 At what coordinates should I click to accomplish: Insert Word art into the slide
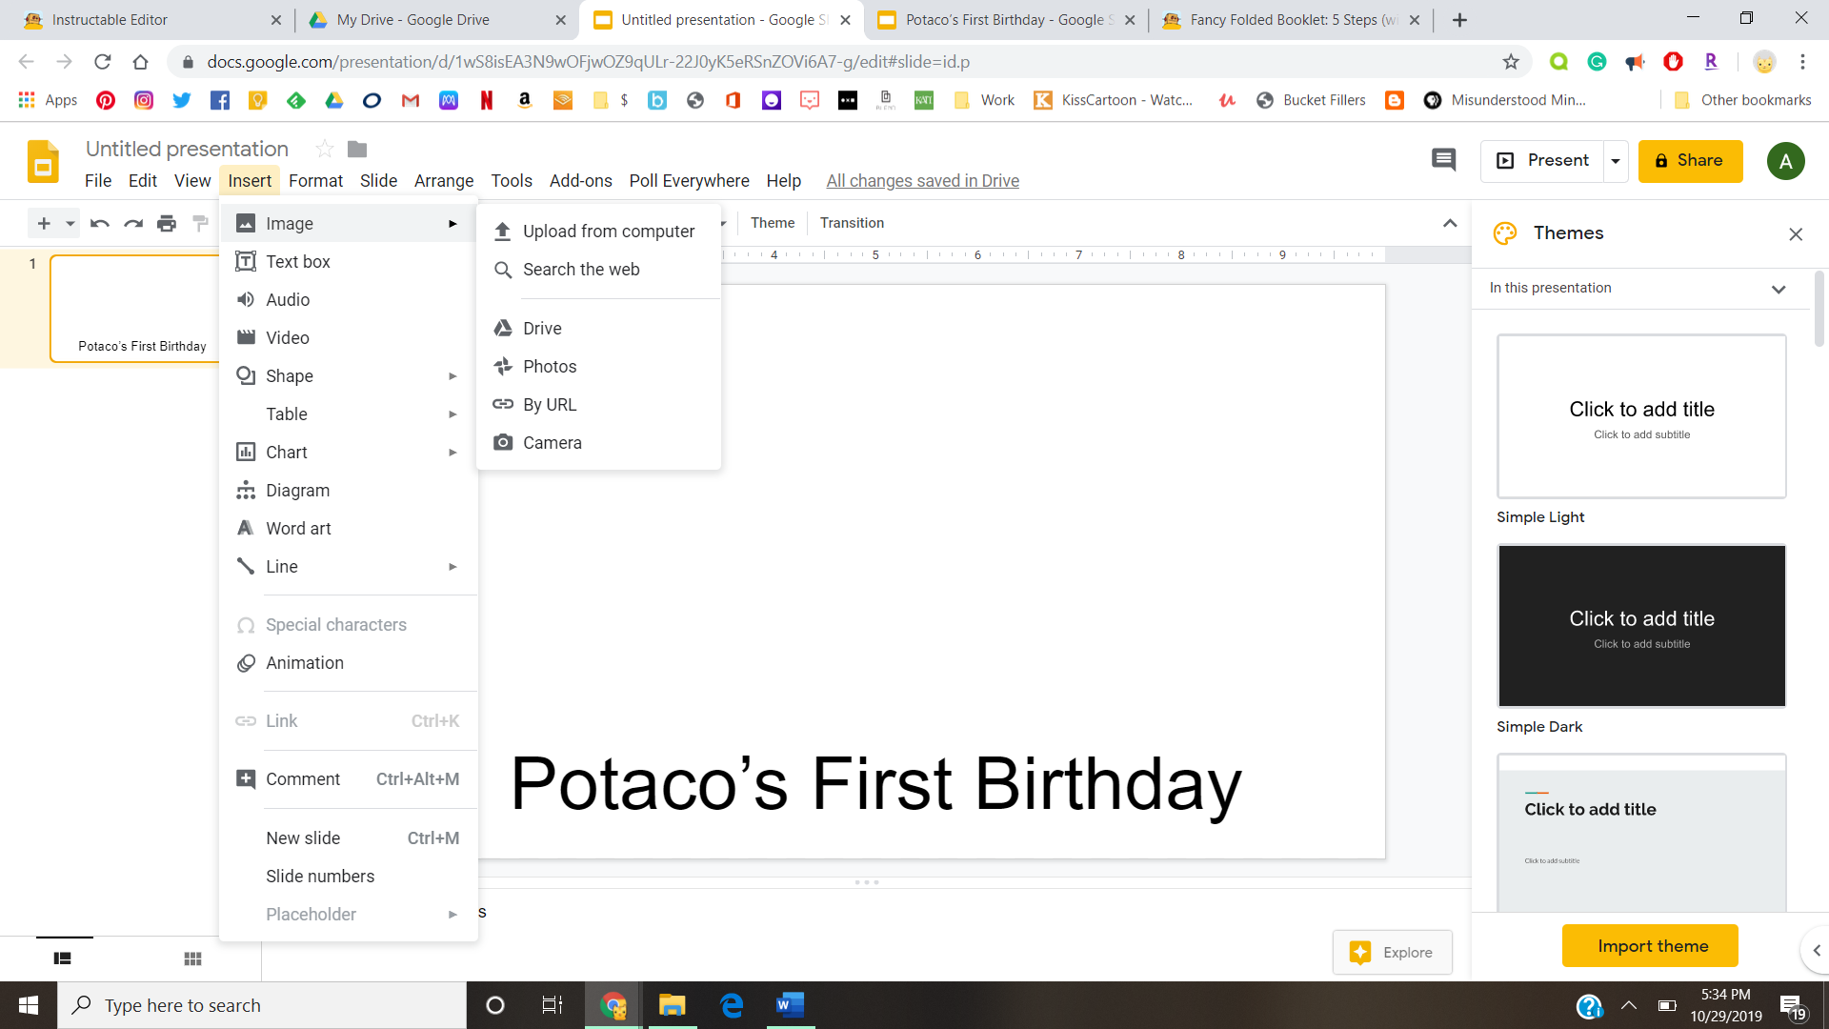tap(298, 528)
